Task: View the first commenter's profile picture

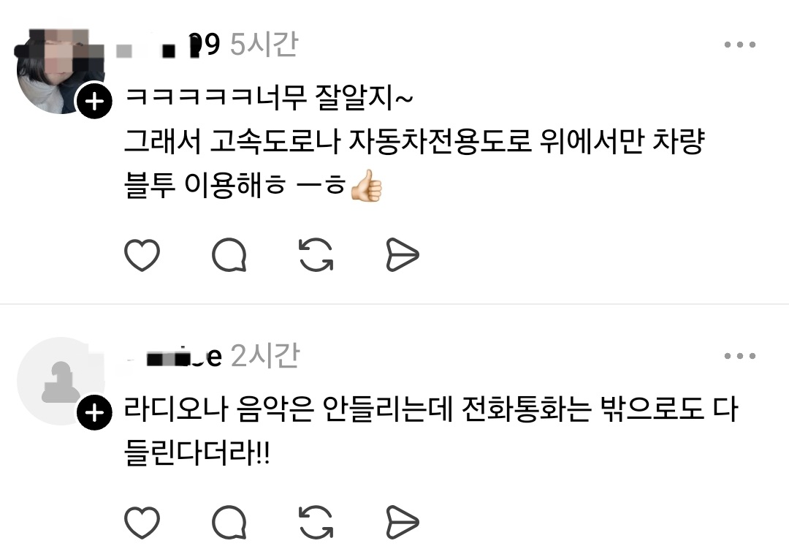Action: pyautogui.click(x=61, y=70)
